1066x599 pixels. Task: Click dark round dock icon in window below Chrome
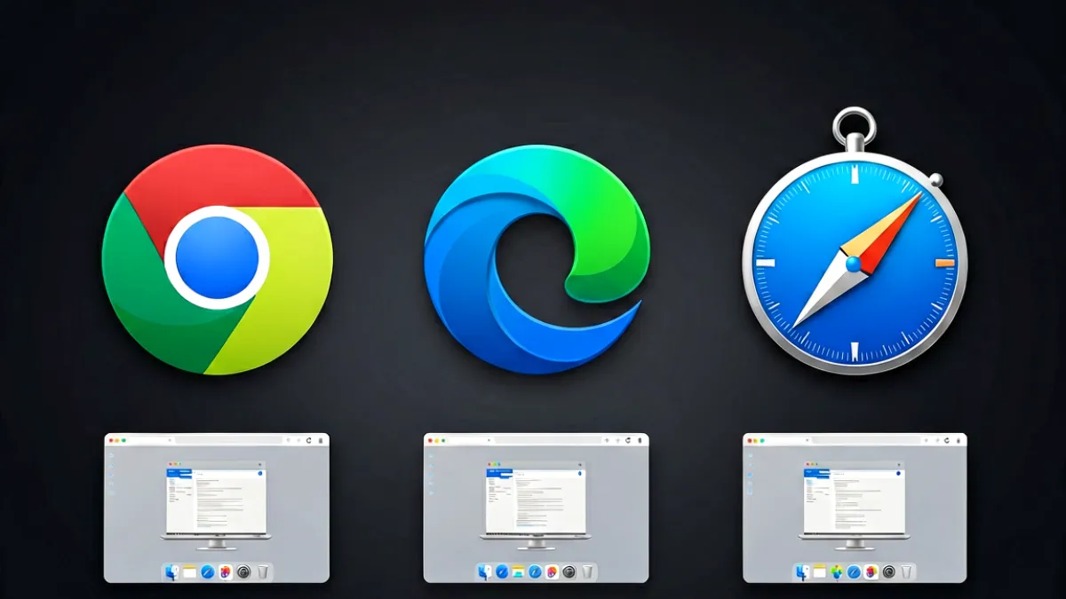pos(243,572)
